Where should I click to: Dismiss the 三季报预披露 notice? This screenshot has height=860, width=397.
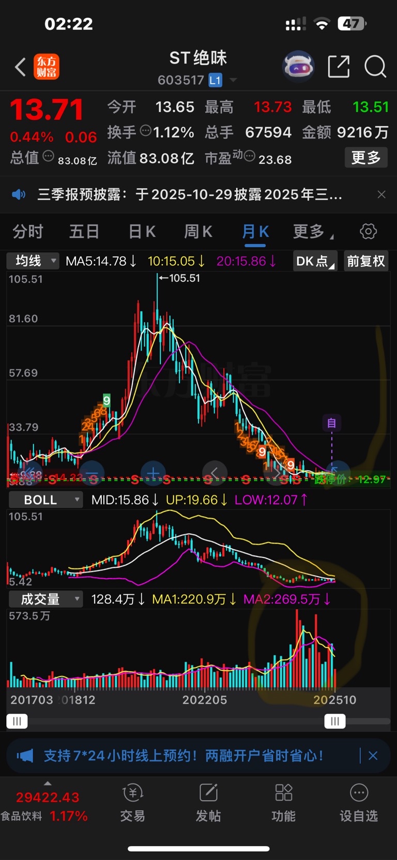click(x=381, y=194)
